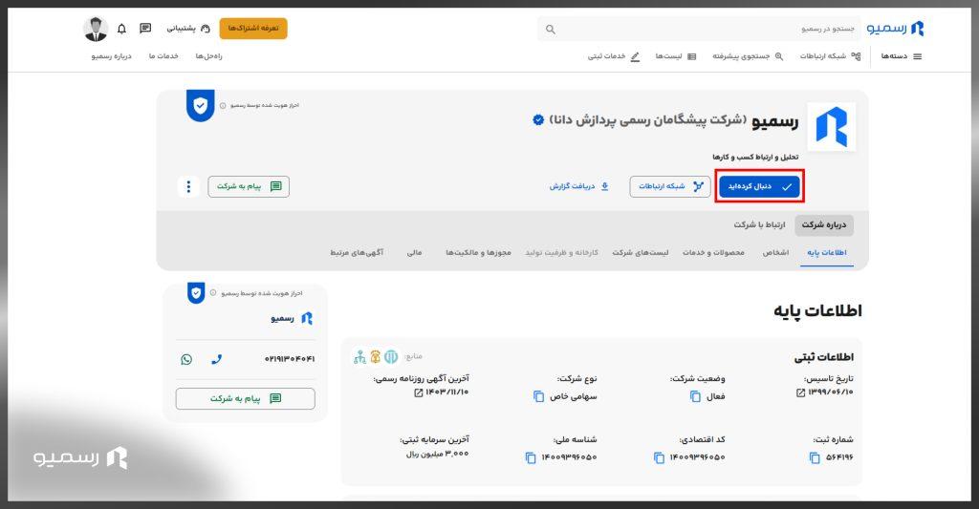Select the اشخاص sub-tab

(x=775, y=253)
